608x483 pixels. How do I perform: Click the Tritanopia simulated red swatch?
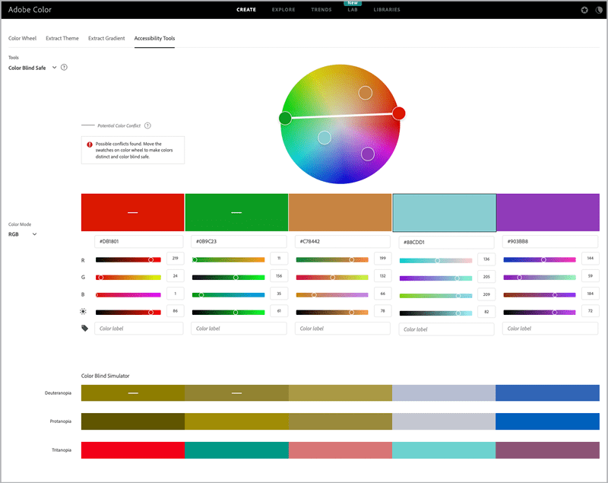[x=132, y=450]
